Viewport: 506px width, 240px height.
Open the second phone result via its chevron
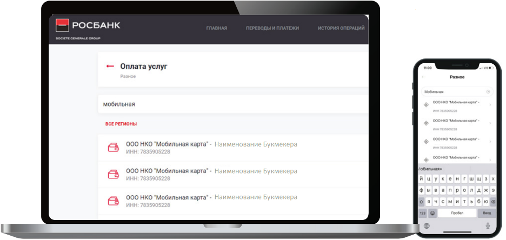pyautogui.click(x=490, y=123)
